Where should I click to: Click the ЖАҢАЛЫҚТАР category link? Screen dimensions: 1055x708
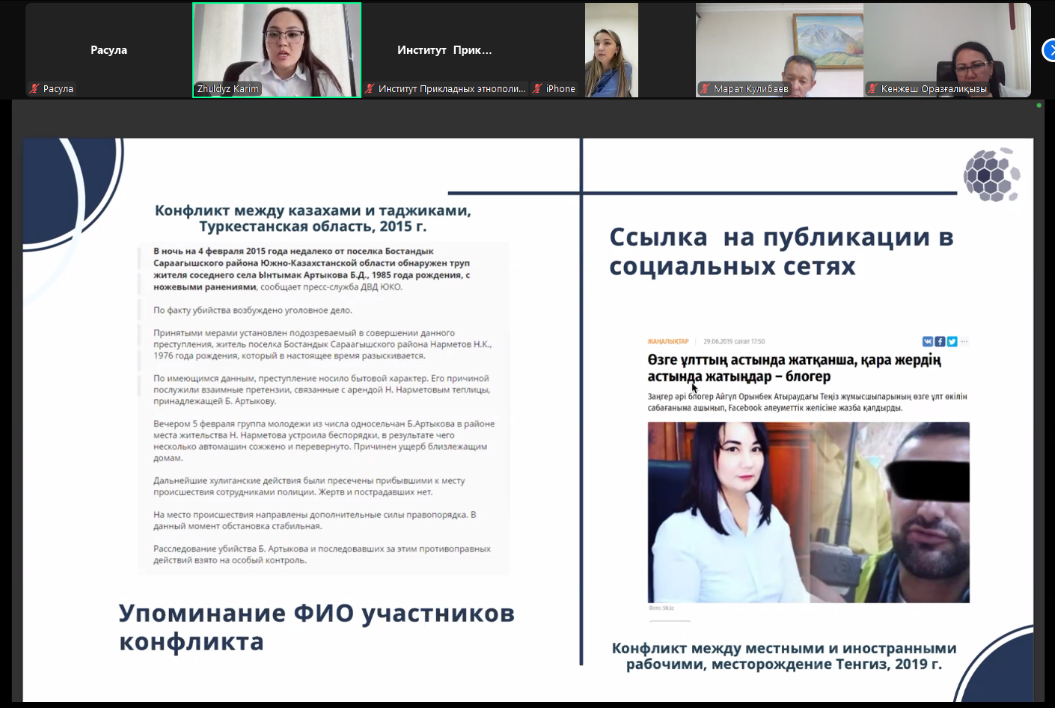(667, 341)
